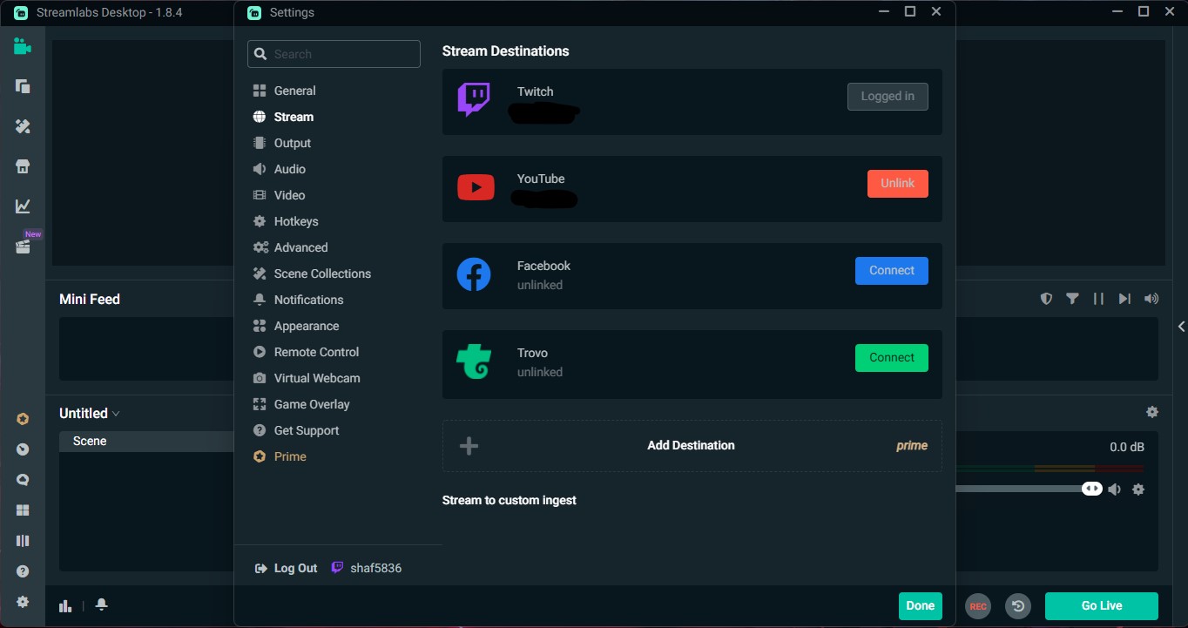The image size is (1188, 628).
Task: Click the Prime star icon in left sidebar
Action: point(23,419)
